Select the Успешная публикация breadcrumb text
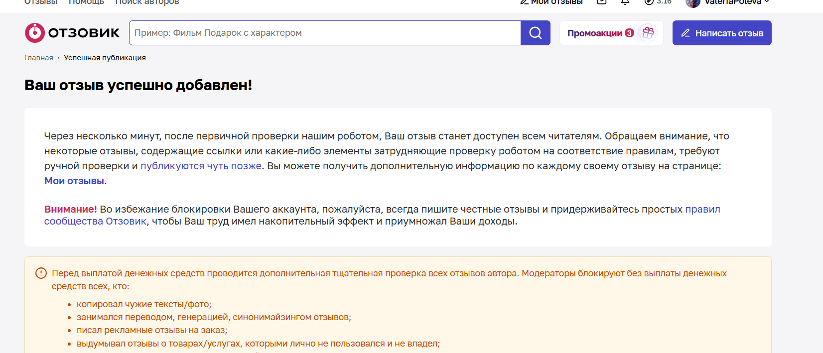The height and width of the screenshot is (353, 823). pos(105,58)
